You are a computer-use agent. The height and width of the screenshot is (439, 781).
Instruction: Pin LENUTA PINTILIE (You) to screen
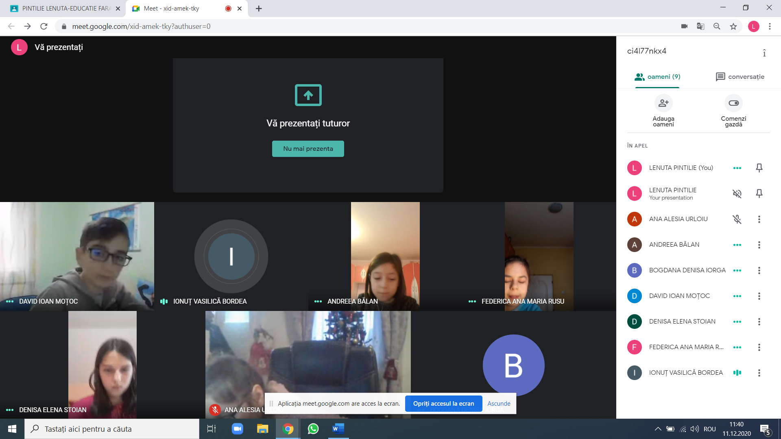coord(759,168)
